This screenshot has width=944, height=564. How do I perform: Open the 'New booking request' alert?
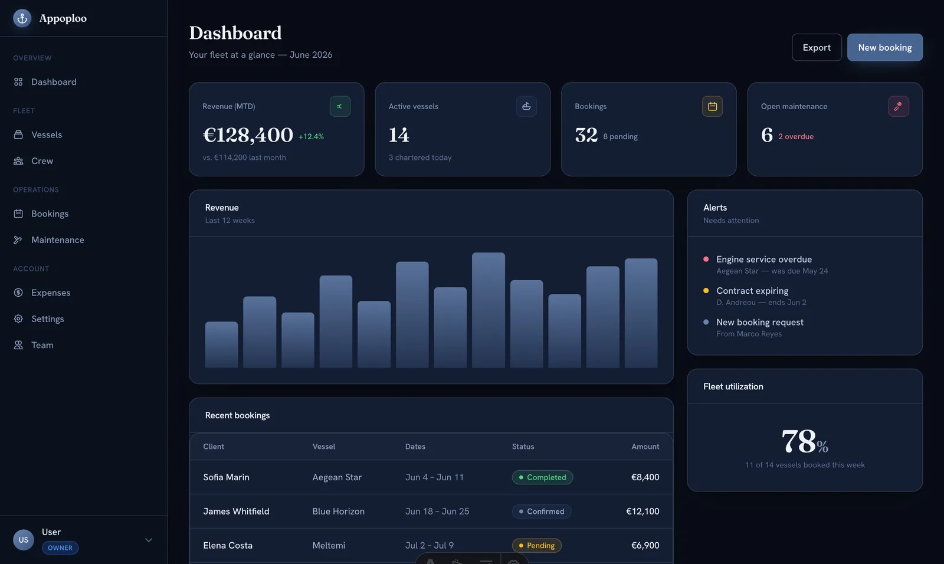coord(760,327)
